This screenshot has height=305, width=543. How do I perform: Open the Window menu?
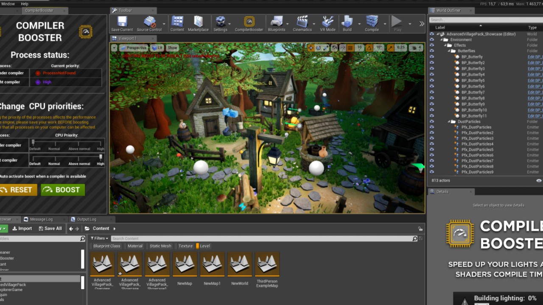coord(8,4)
